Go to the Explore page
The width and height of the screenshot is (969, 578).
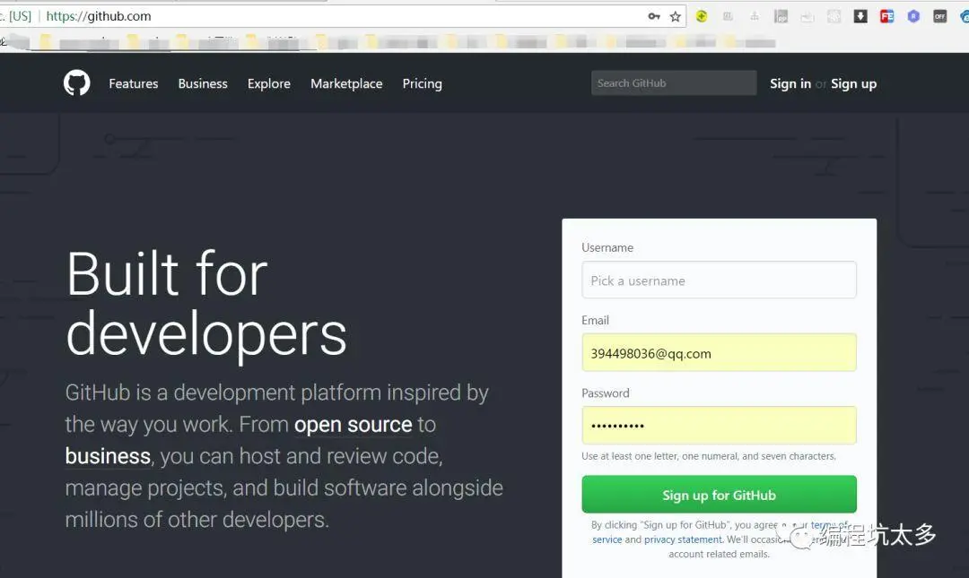[x=269, y=84]
